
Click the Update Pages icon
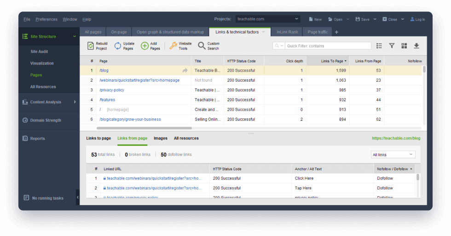tap(118, 46)
